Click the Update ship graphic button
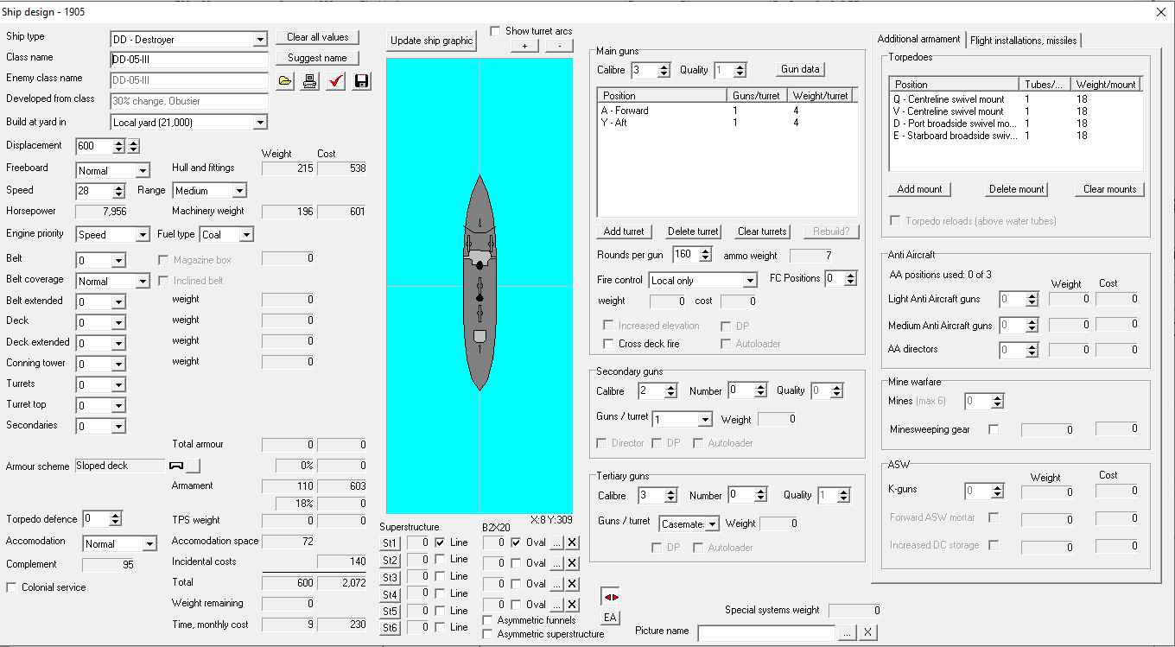 431,41
